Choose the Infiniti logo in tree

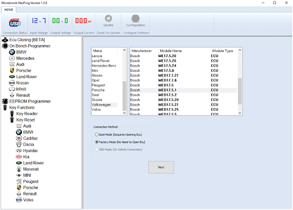12,89
